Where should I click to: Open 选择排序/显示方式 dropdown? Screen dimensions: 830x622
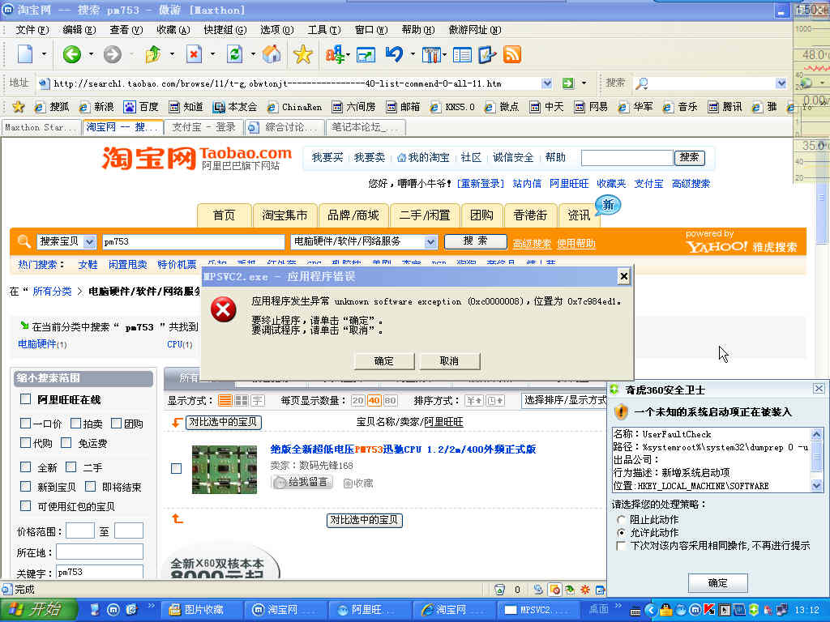click(x=564, y=400)
